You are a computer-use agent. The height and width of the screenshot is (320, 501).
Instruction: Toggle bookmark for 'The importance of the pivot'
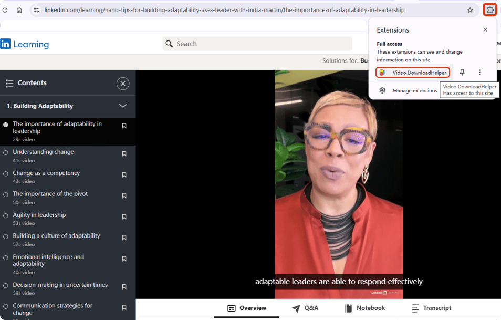coord(124,196)
